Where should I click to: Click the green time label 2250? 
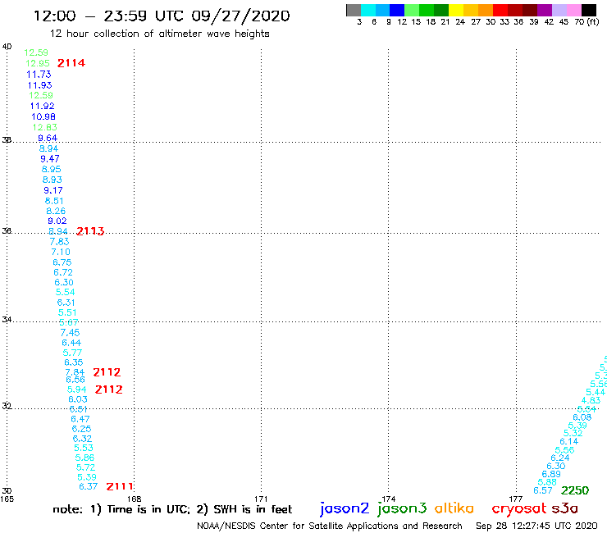click(x=575, y=490)
